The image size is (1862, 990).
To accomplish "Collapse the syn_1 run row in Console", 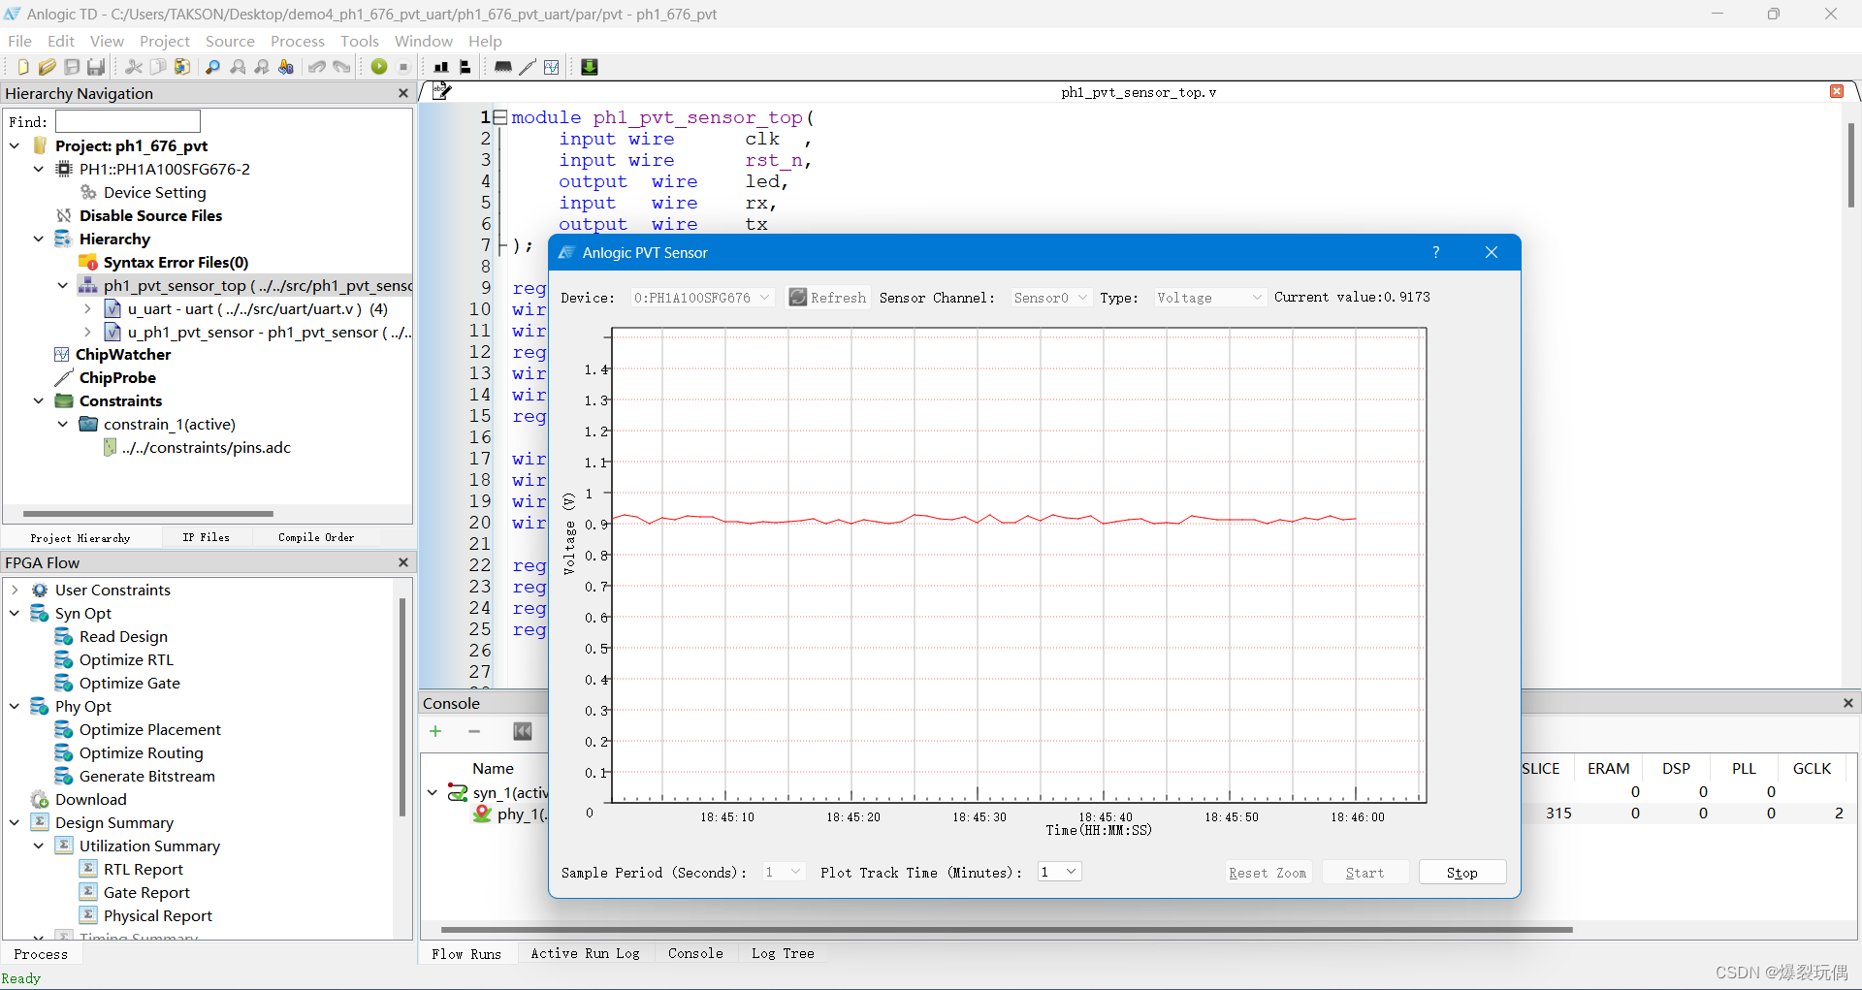I will tap(433, 792).
